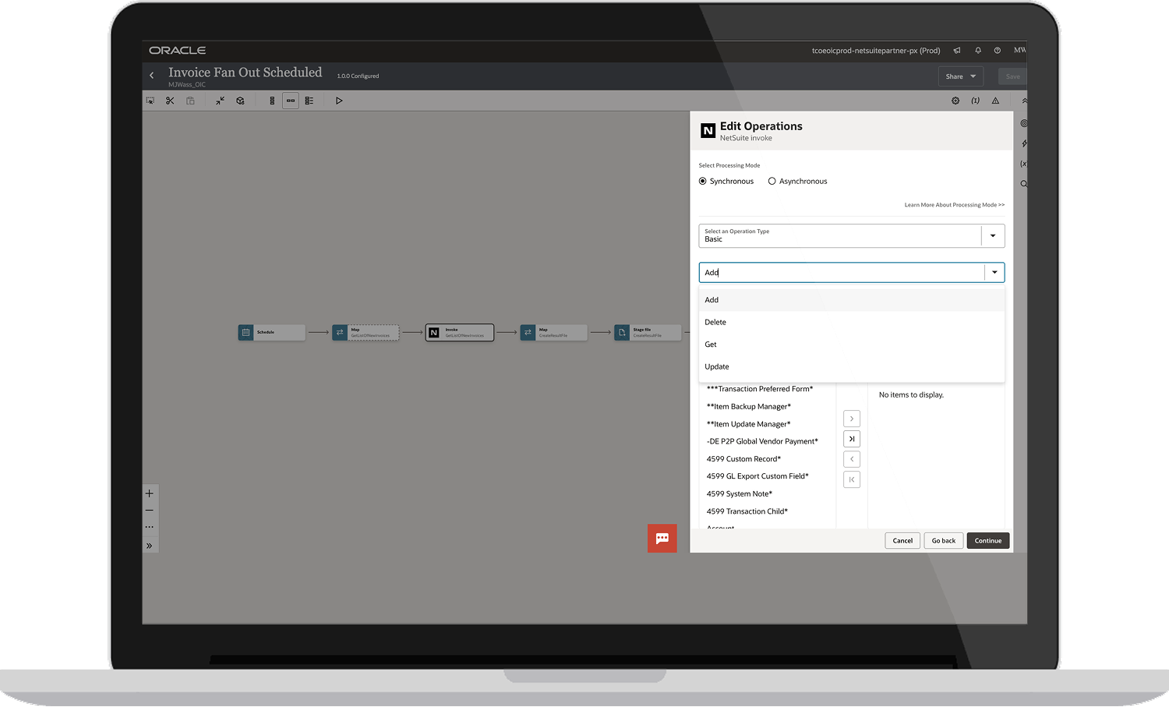The image size is (1169, 707).
Task: Expand the Share dropdown button
Action: (960, 76)
